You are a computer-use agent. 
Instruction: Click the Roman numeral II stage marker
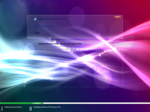point(31,109)
